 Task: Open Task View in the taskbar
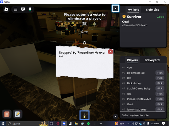point(51,124)
